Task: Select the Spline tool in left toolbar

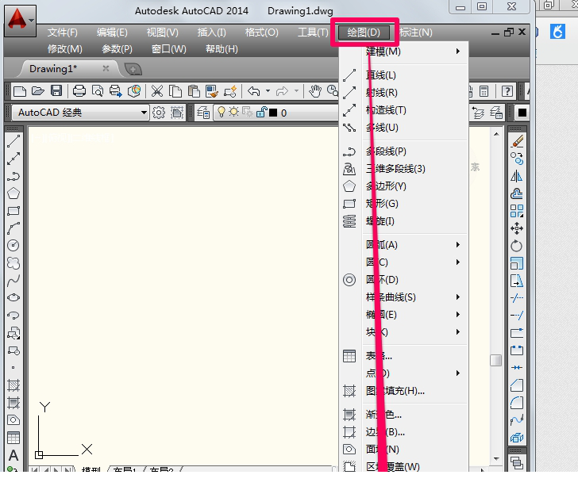Action: coord(13,281)
